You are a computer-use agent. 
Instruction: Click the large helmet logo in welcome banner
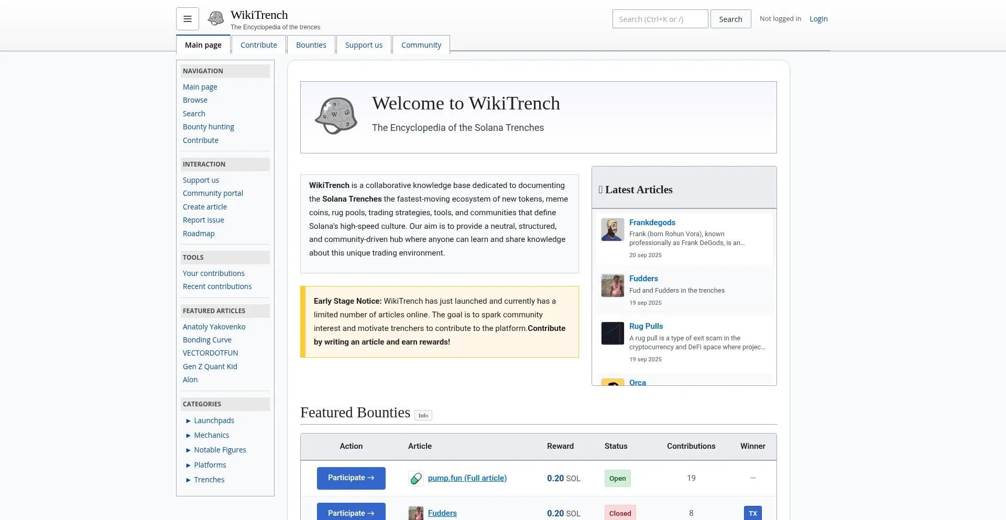click(x=336, y=116)
